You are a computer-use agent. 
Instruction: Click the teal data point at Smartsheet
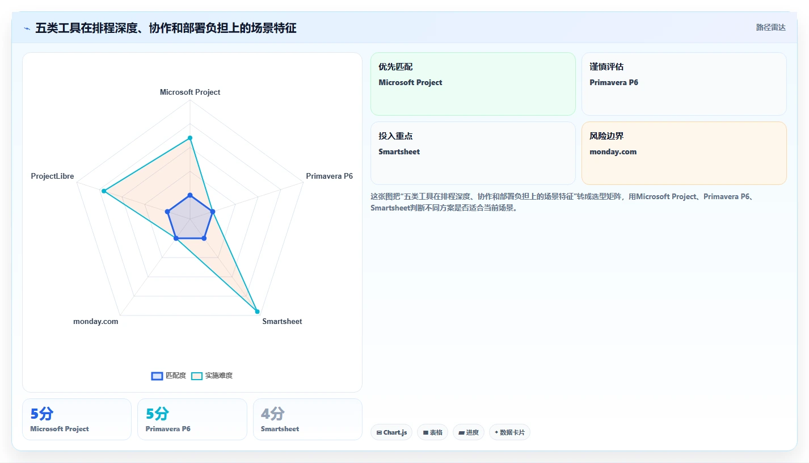(x=257, y=312)
